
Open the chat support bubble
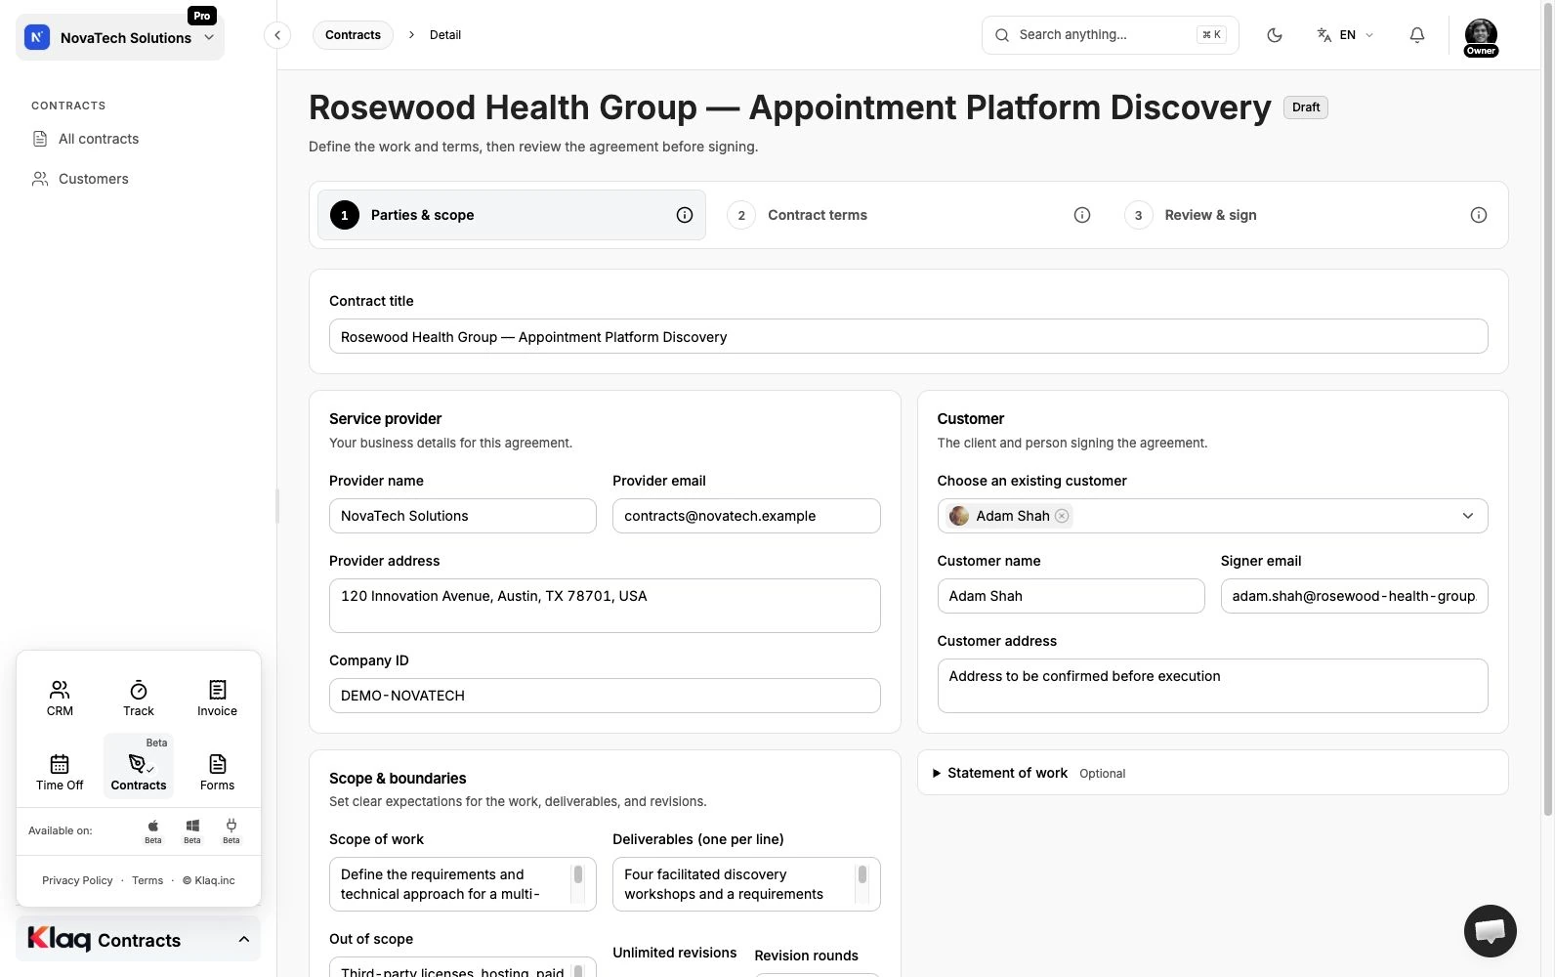click(1490, 931)
